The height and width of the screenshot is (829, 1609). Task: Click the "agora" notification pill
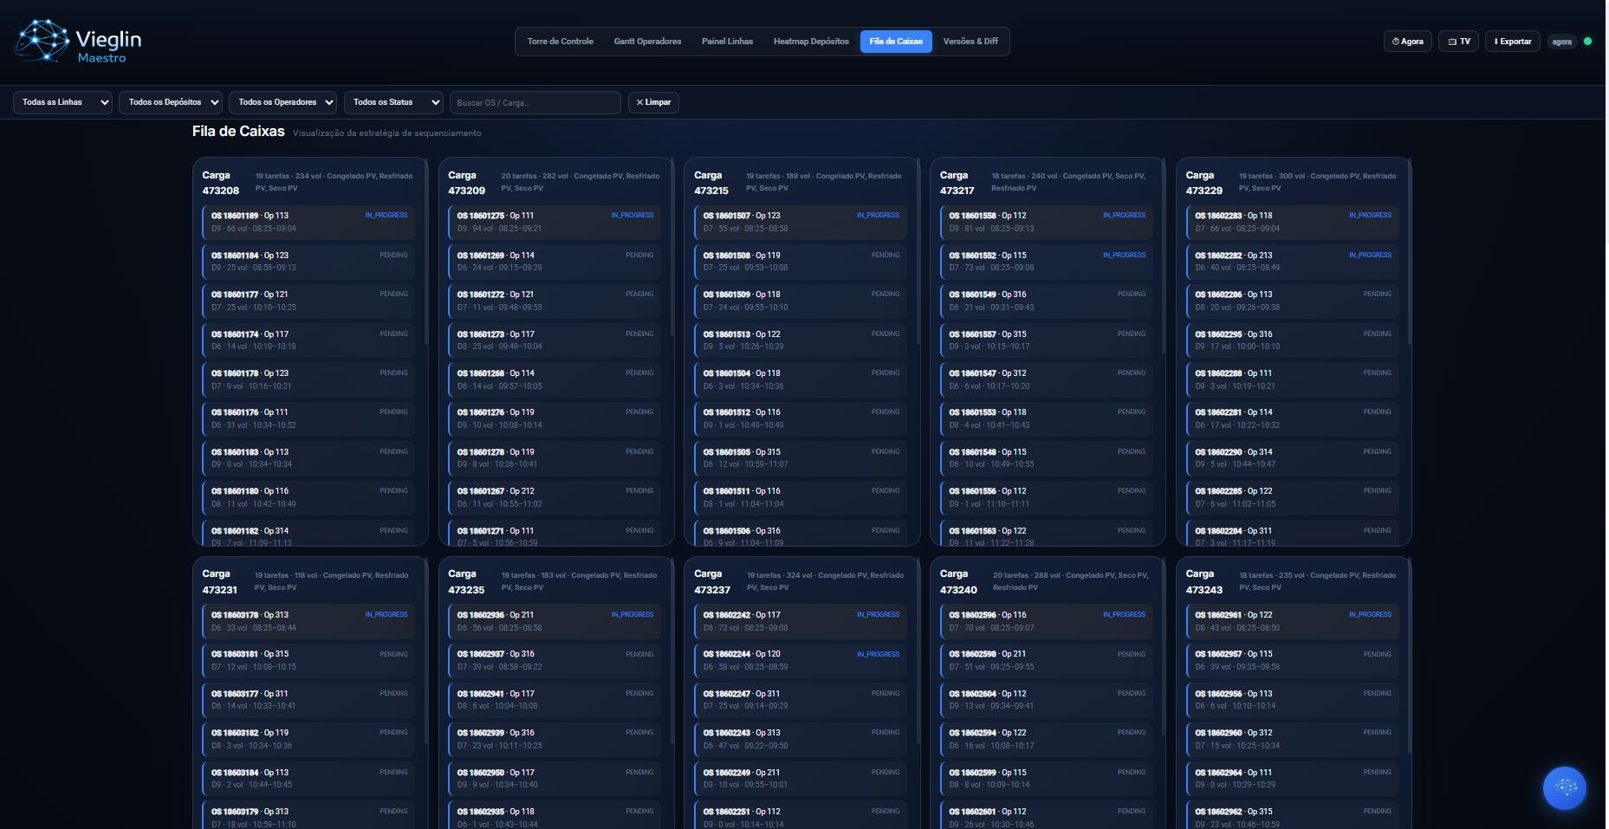1561,41
